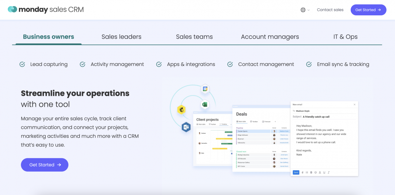Select the Waissman Gallery deal row
Viewport: 395px width, 195px height.
[x=263, y=162]
